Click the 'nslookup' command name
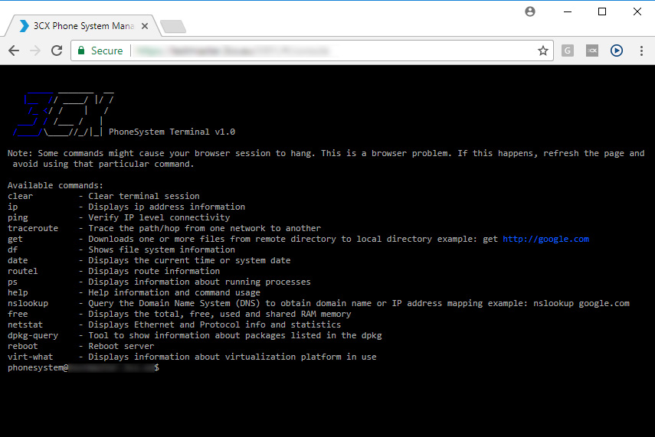The width and height of the screenshot is (655, 437). point(28,303)
